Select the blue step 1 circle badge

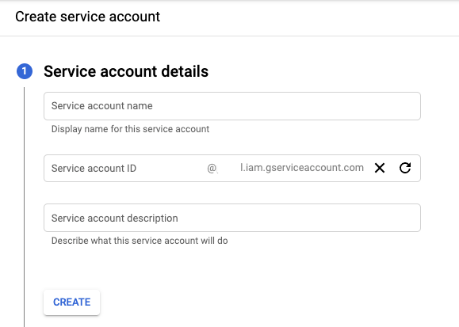(x=25, y=71)
